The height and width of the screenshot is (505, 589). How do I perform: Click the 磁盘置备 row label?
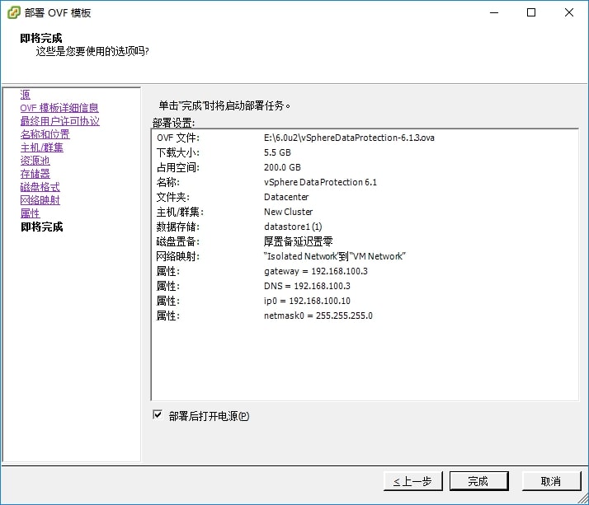pyautogui.click(x=178, y=241)
